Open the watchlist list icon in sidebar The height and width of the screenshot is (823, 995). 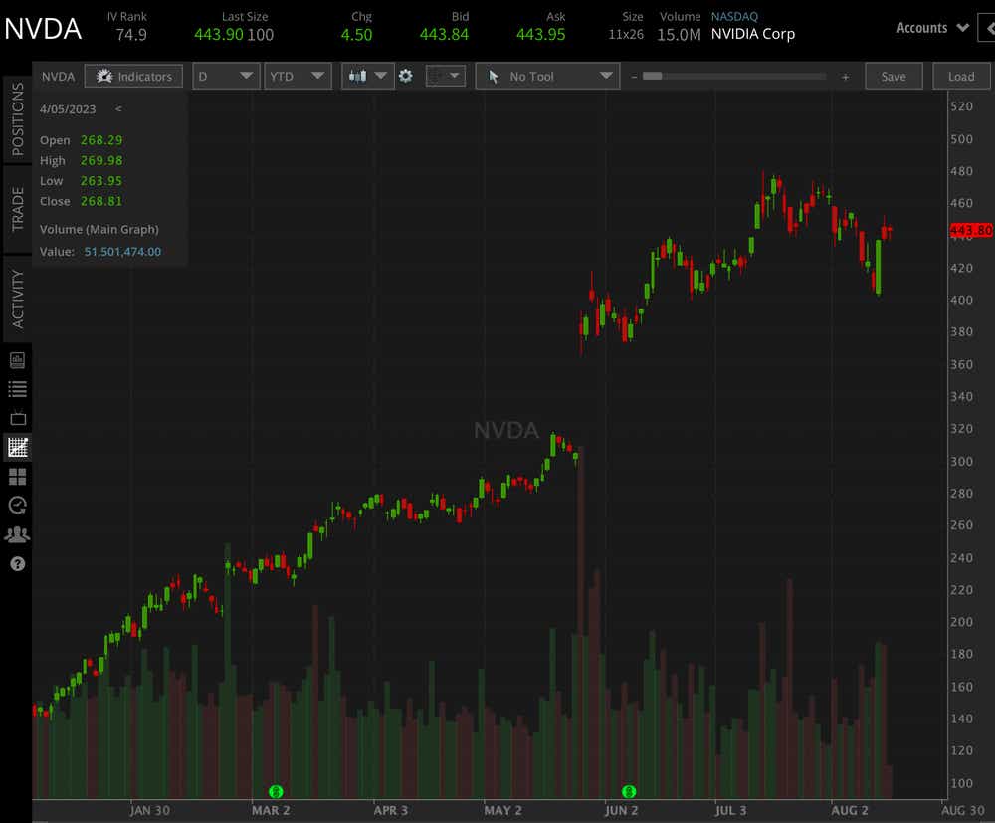17,389
